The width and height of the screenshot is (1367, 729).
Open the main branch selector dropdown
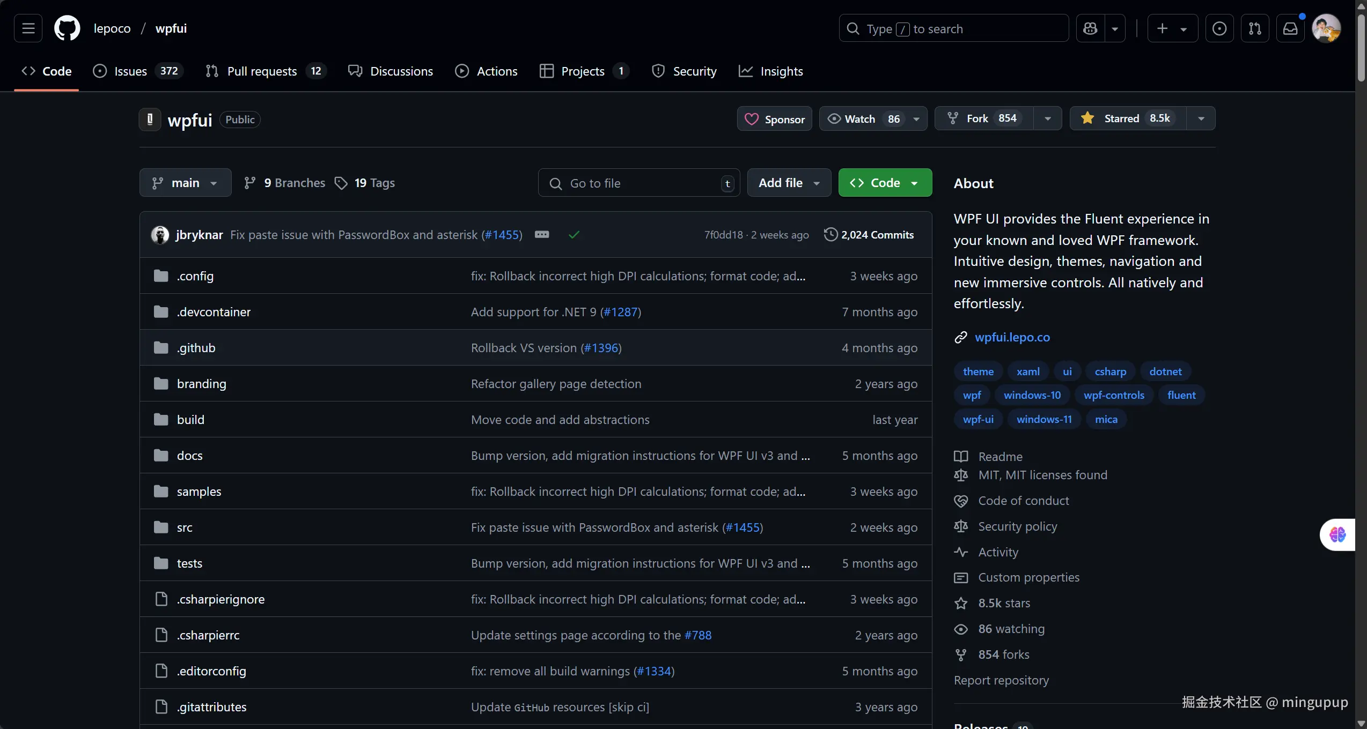pyautogui.click(x=185, y=183)
